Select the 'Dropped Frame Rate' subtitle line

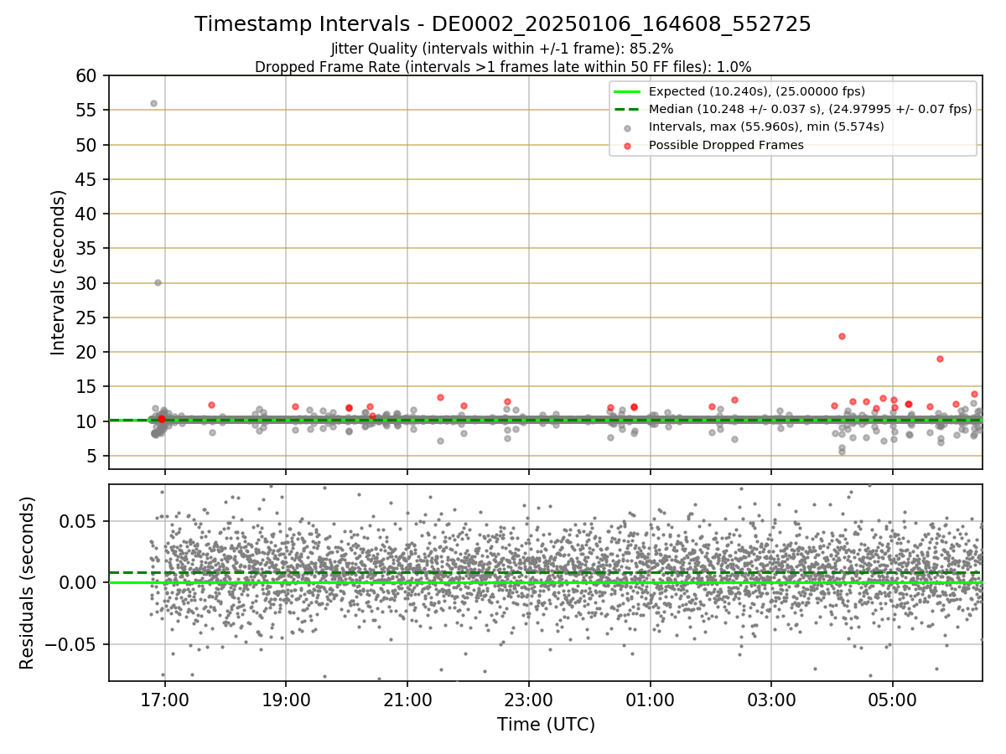(503, 66)
